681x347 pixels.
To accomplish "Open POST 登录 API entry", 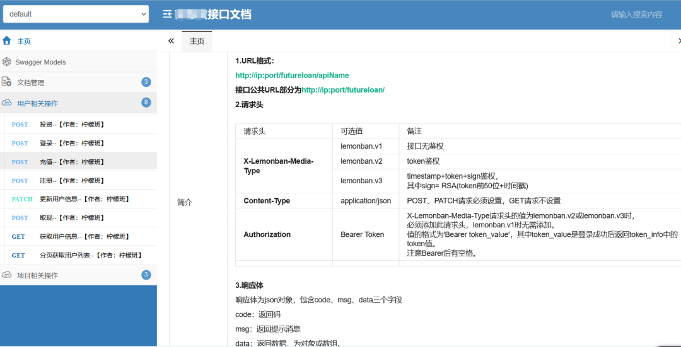I will (78, 143).
